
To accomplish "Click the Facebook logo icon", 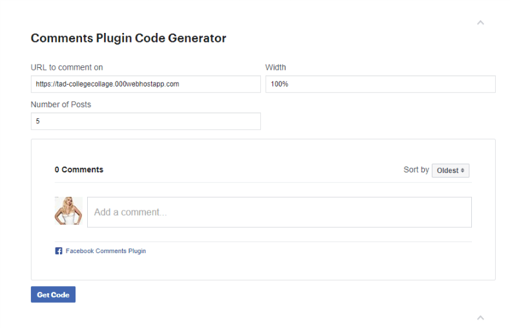I will point(59,251).
